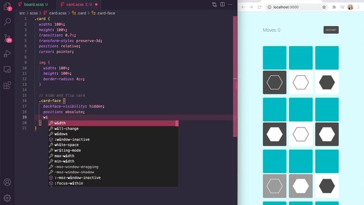
Task: Click 'scss' folder in the breadcrumb
Action: [34, 13]
